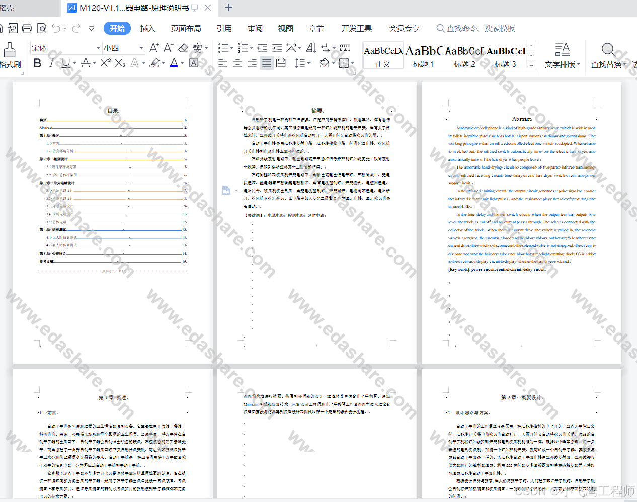Image resolution: width=637 pixels, height=502 pixels.
Task: Click the export to PDF icon
Action: (x=13, y=28)
